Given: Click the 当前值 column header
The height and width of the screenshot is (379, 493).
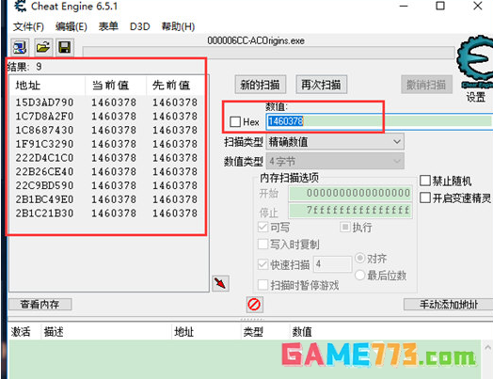Looking at the screenshot, I should pyautogui.click(x=116, y=86).
